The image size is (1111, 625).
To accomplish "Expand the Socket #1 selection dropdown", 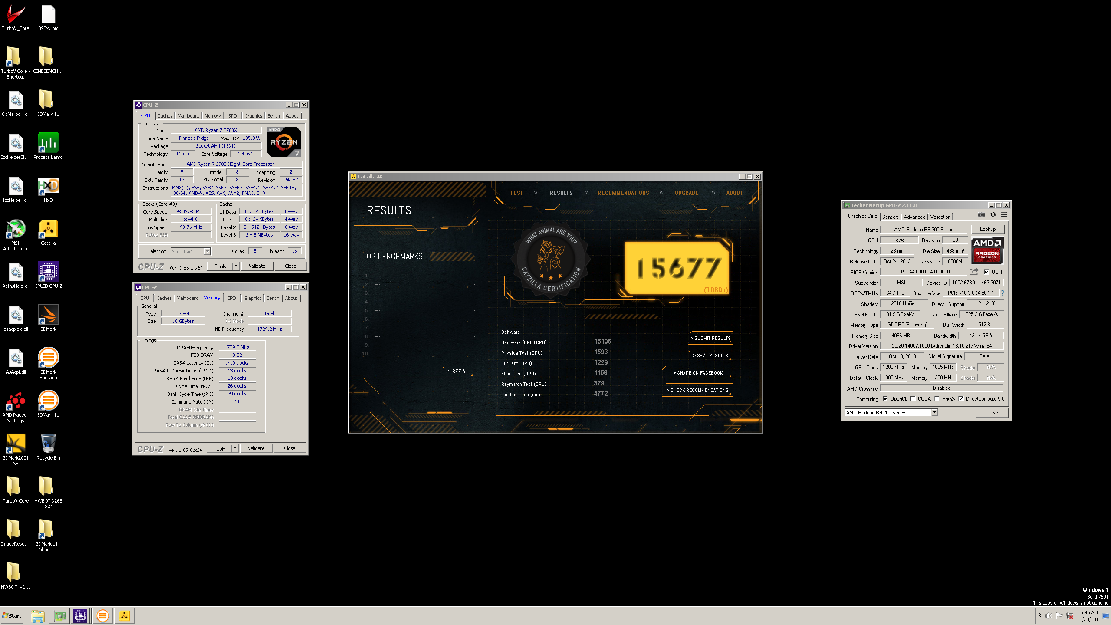I will coord(207,251).
